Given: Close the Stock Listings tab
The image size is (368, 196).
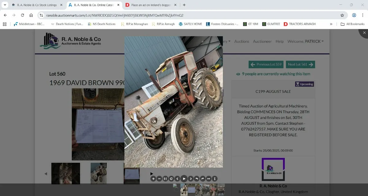Looking at the screenshot, I should point(61,5).
